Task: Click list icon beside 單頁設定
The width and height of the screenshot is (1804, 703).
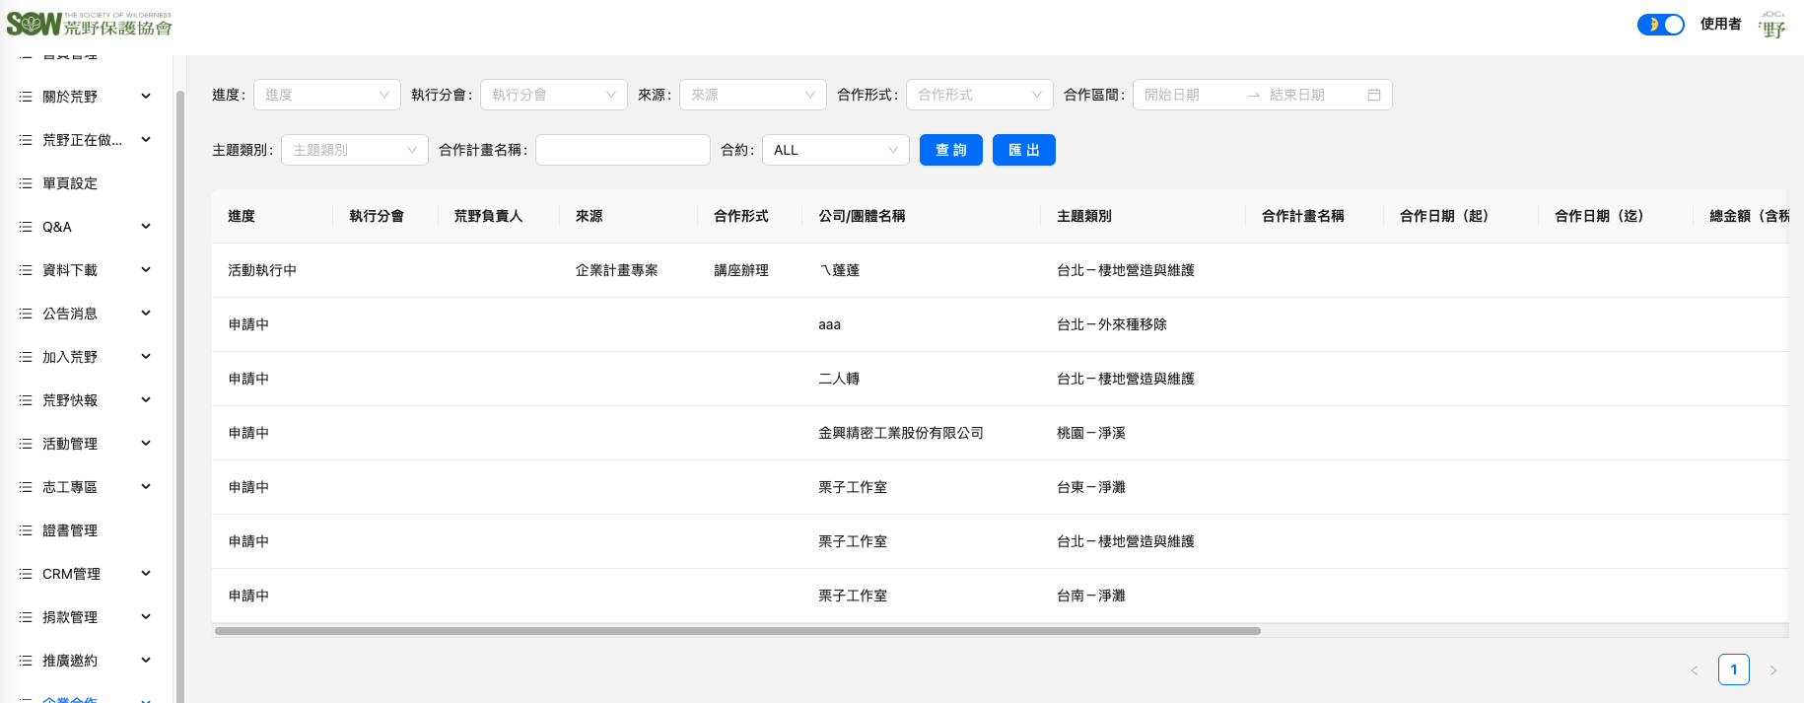Action: click(x=26, y=183)
